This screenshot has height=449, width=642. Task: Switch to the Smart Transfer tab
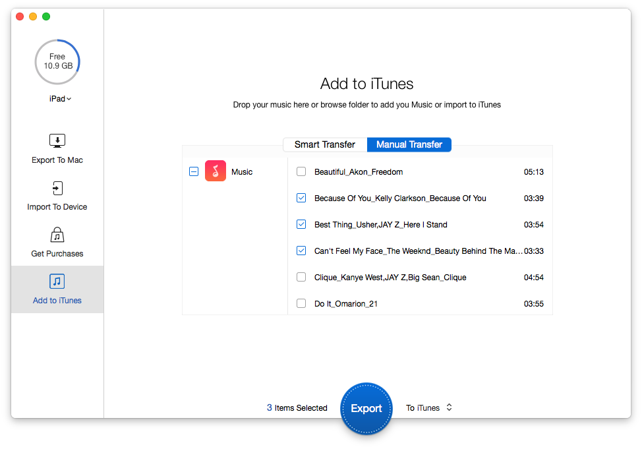click(325, 144)
